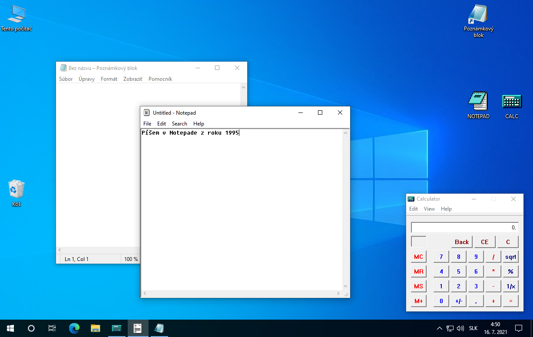Click the Notepad vertical scrollbar down arrow
This screenshot has width=533, height=337.
tap(345, 286)
